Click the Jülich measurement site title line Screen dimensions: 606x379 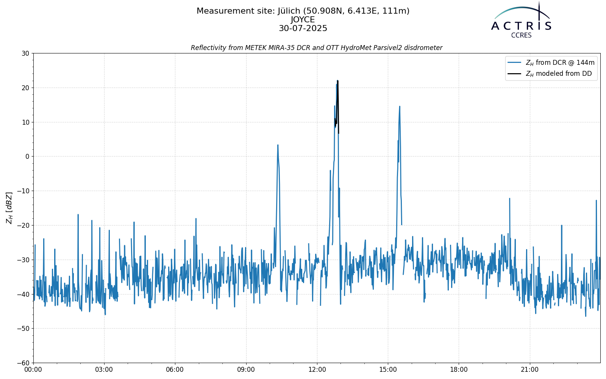(x=303, y=11)
